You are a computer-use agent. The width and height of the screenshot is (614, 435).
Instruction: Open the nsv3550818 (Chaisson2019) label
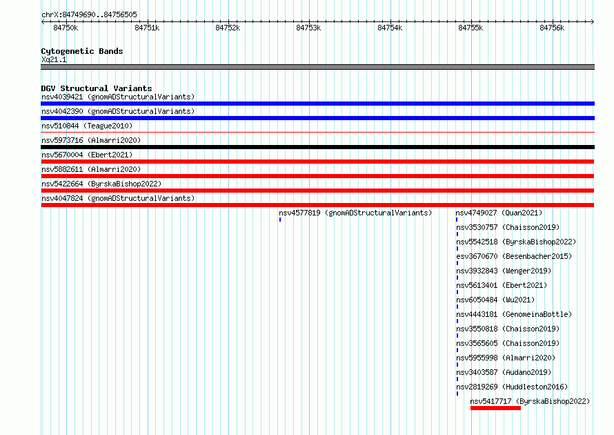point(508,329)
